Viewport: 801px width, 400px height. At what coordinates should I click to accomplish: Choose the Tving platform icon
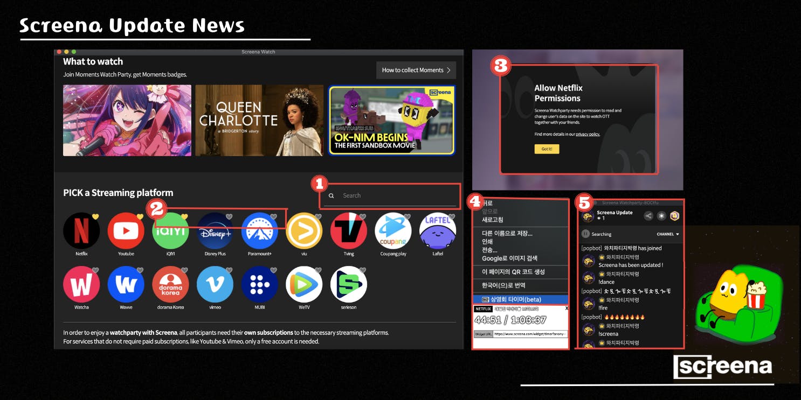349,231
